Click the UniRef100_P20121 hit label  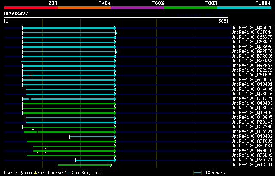252,160
